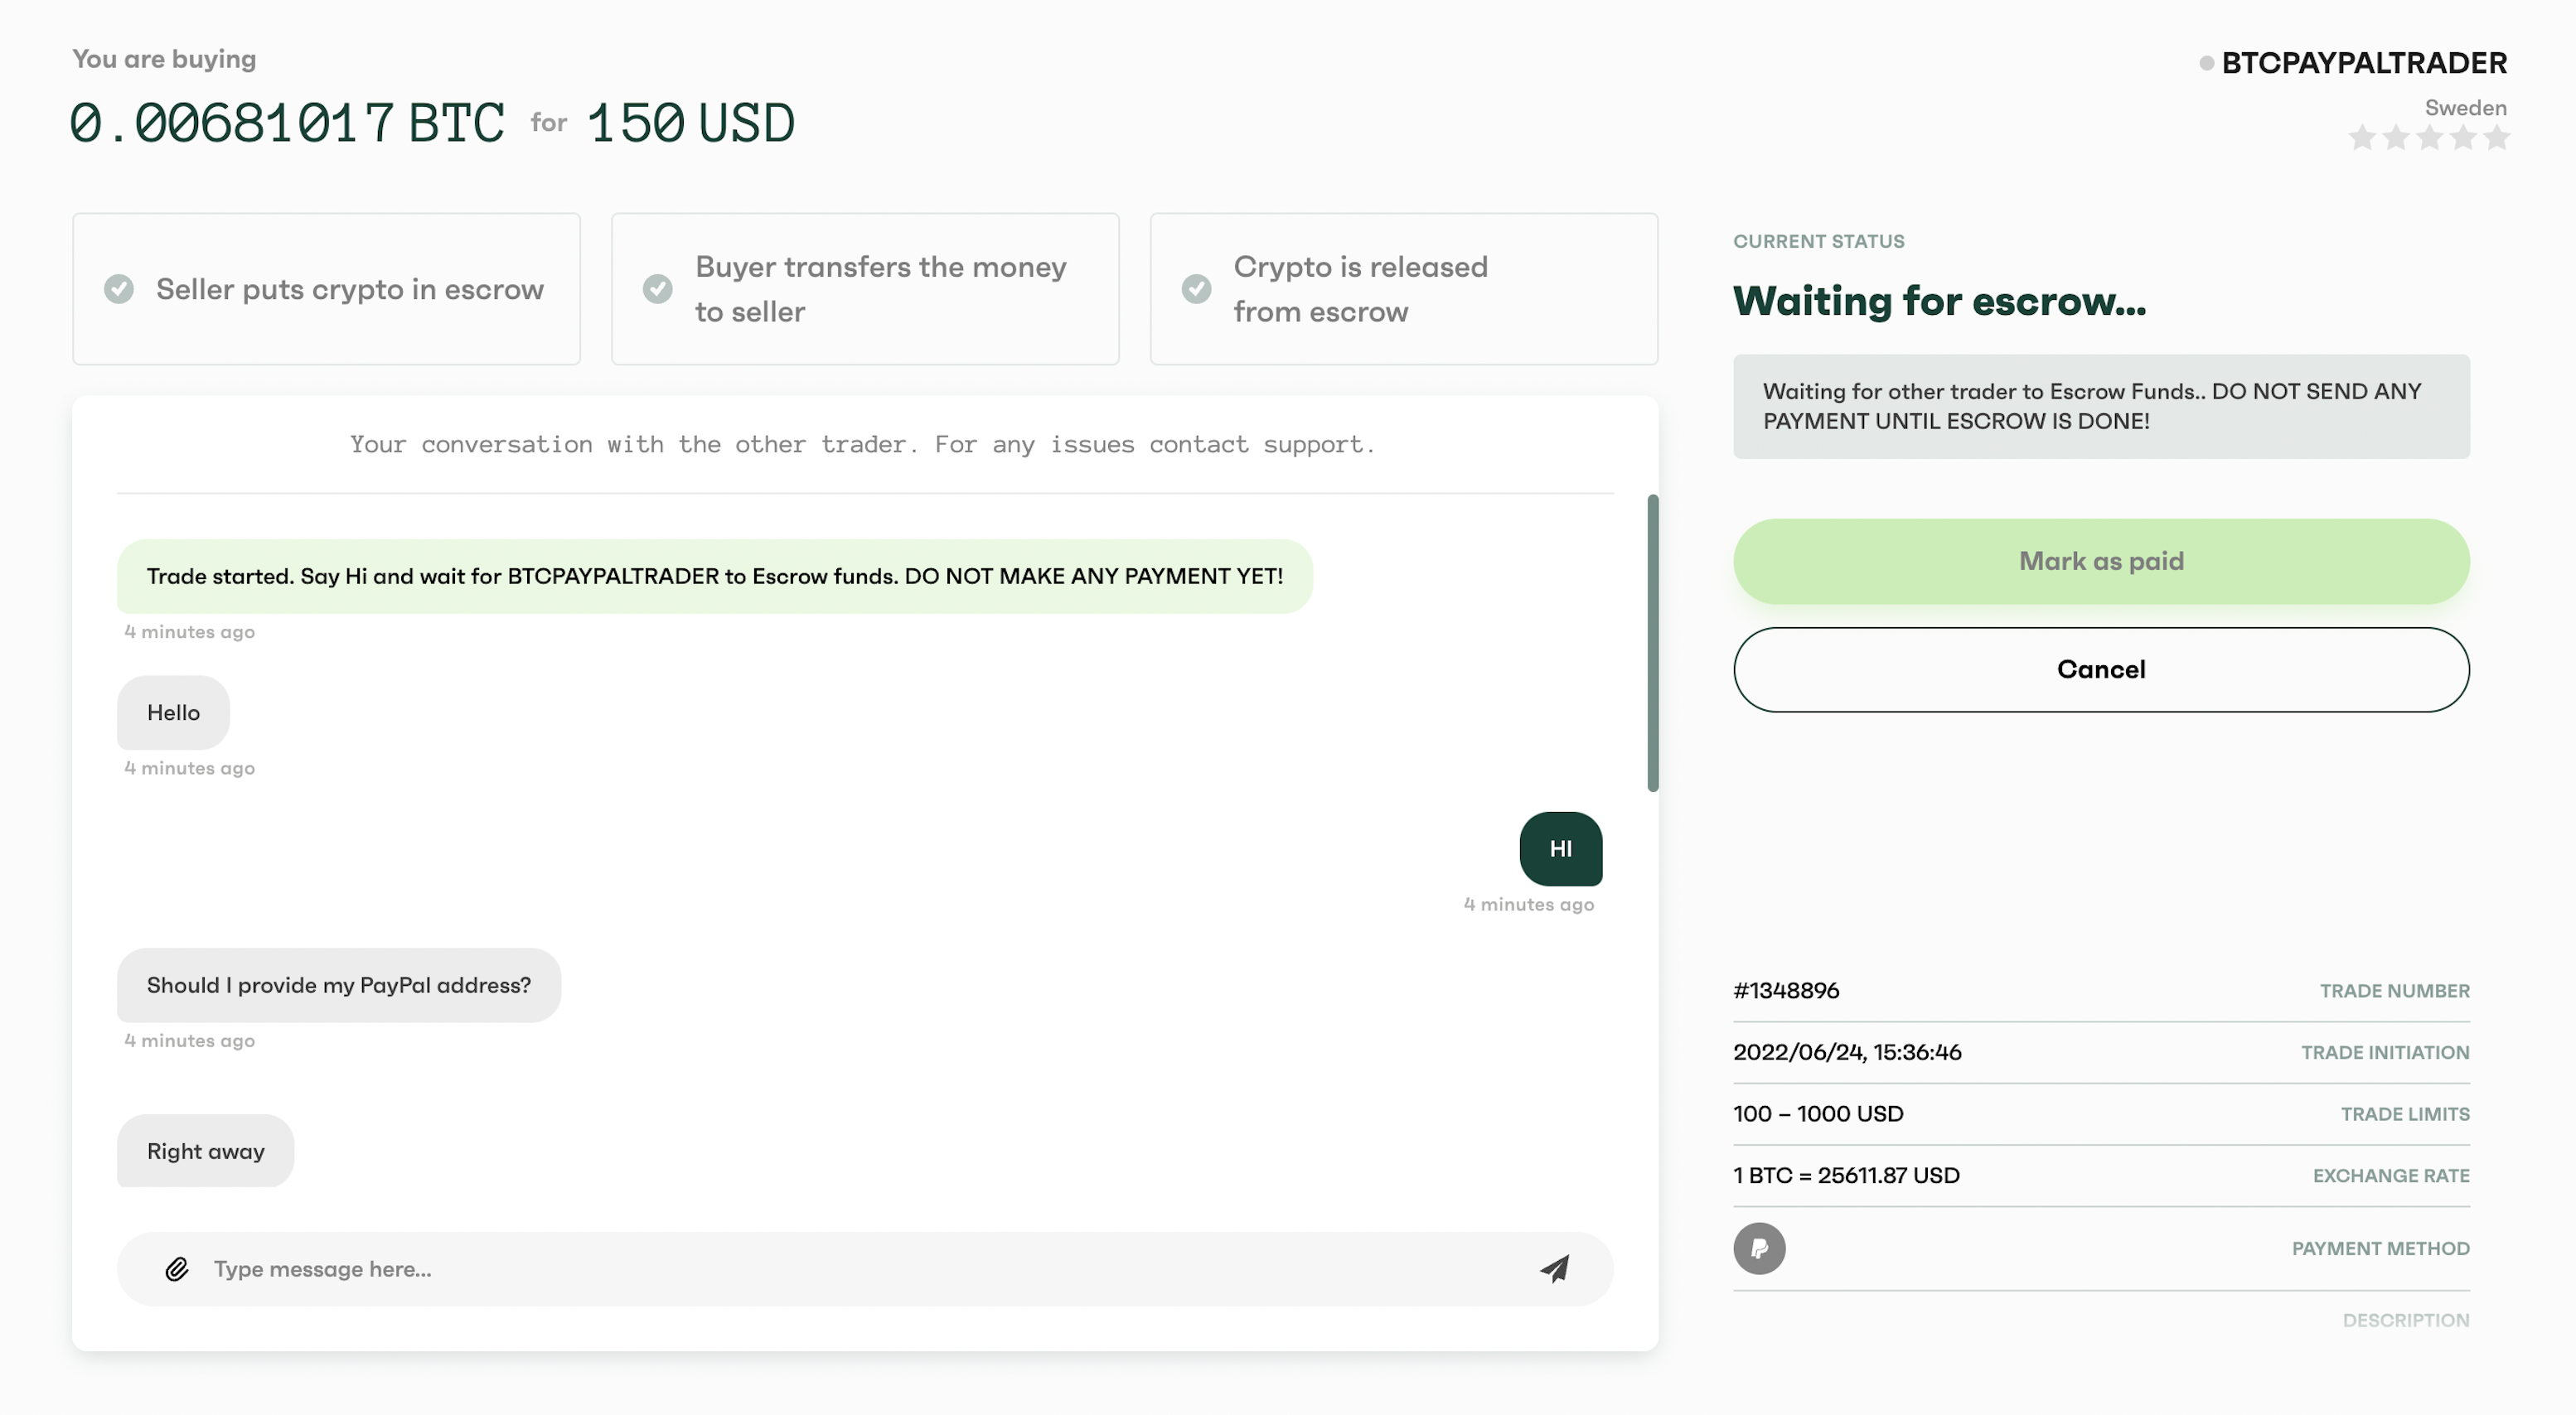Viewport: 2576px width, 1415px height.
Task: Click the Cancel trade button
Action: tap(2100, 669)
